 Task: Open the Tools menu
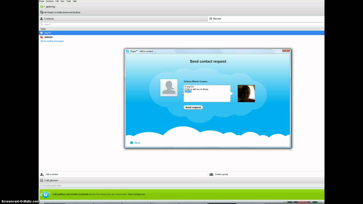tap(68, 1)
